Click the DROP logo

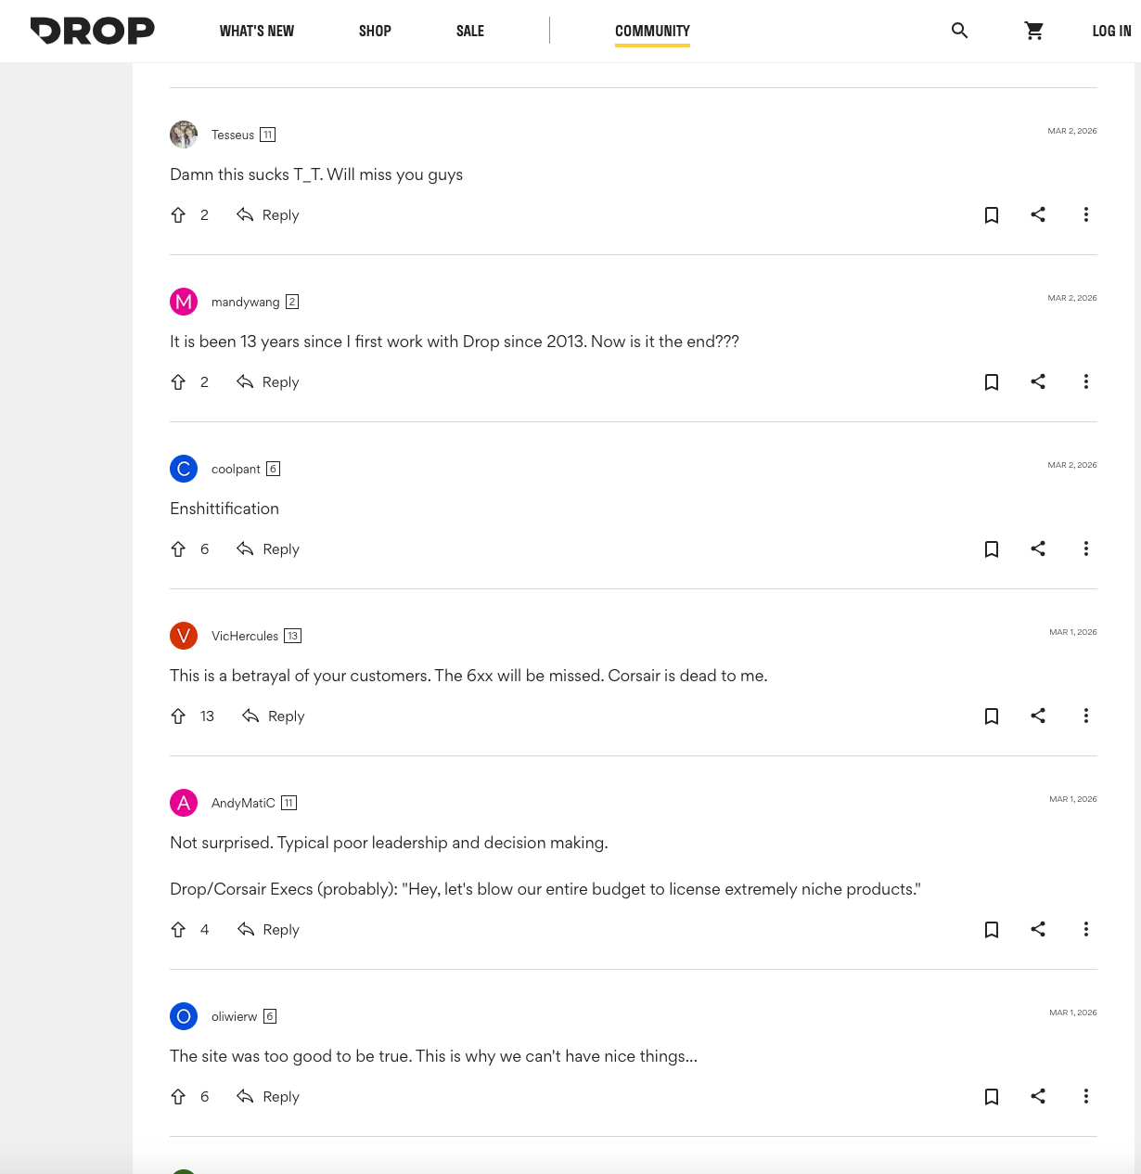[92, 31]
